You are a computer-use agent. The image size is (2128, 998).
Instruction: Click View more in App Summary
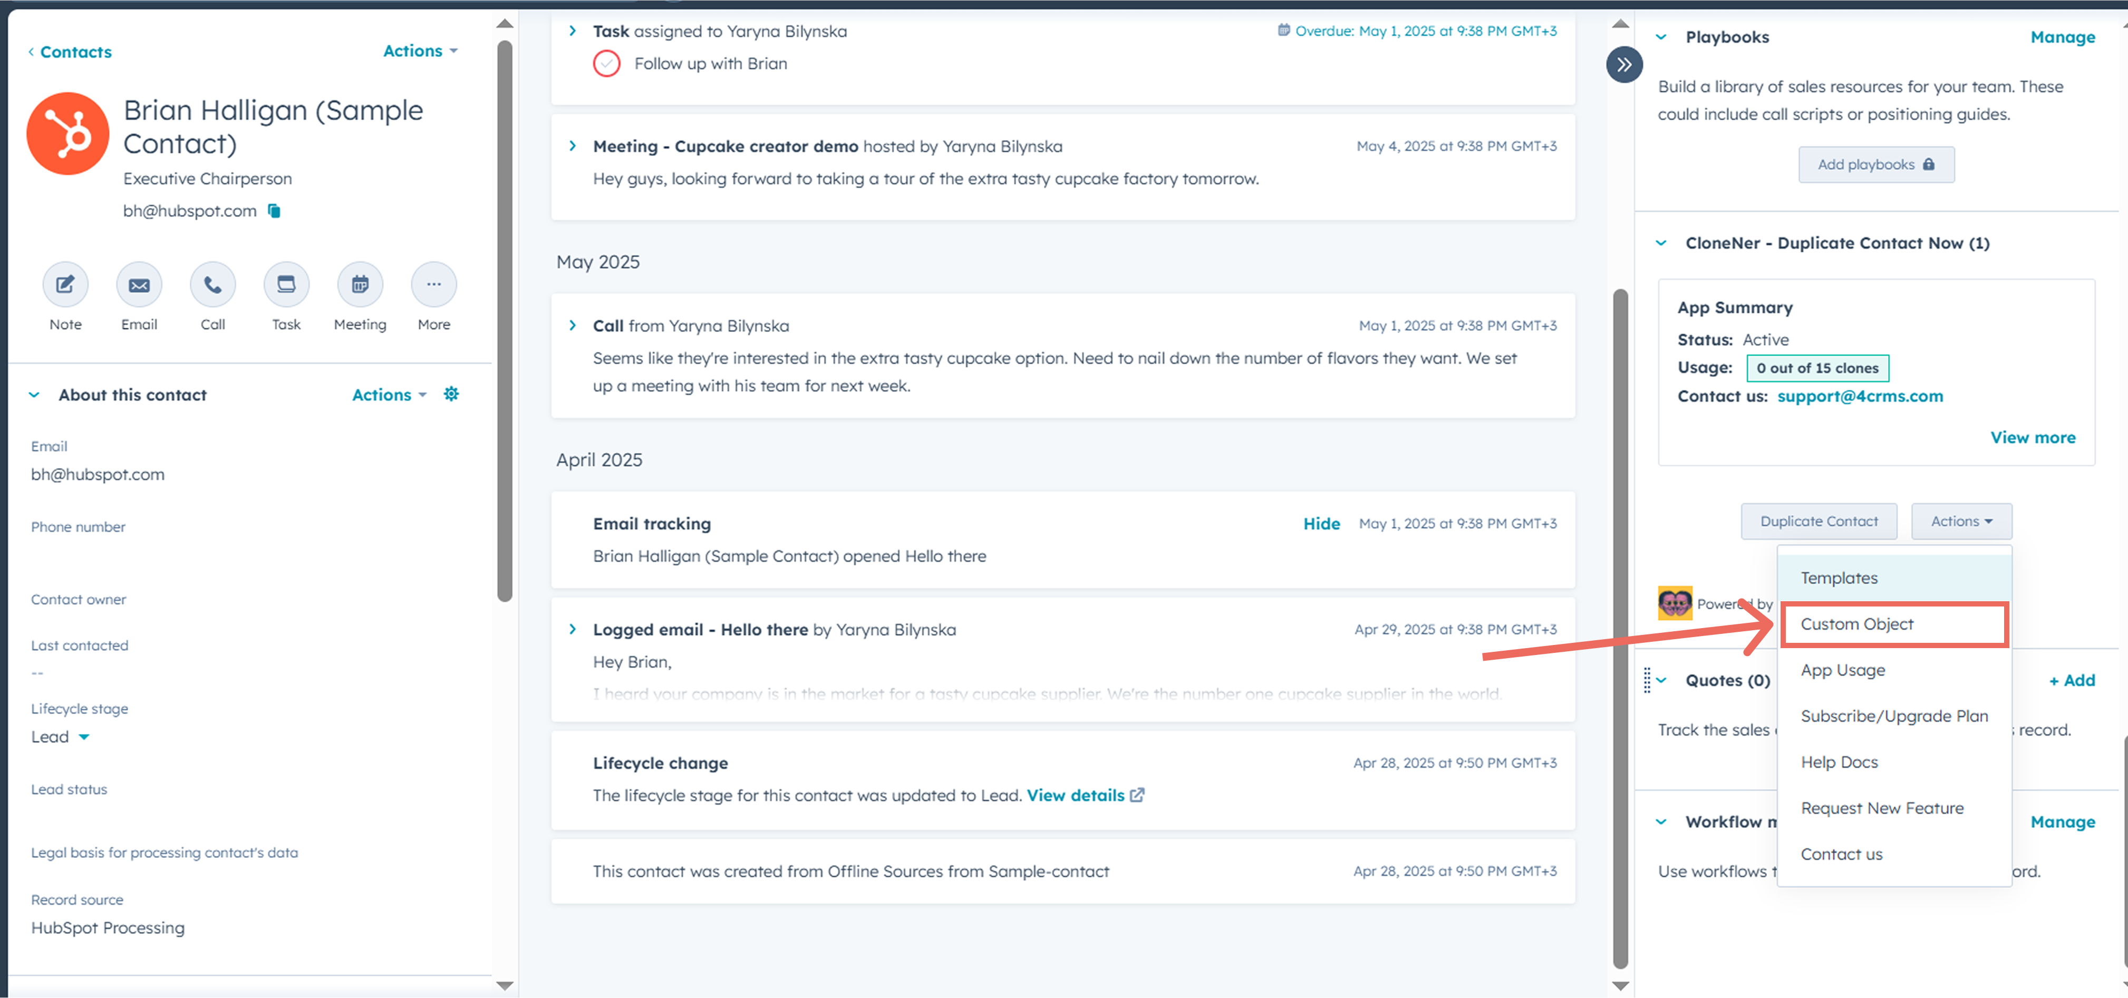[x=2032, y=437]
